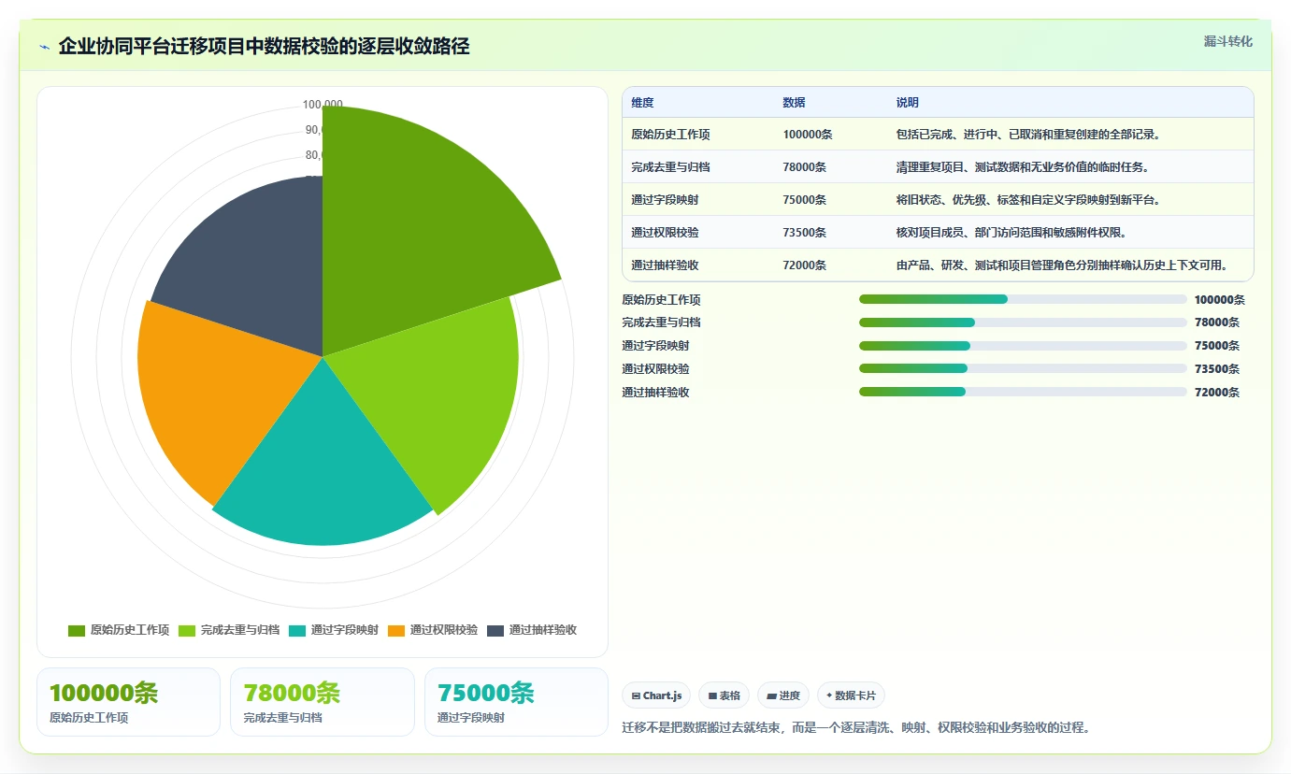Viewport: 1291px width, 774px height.
Task: Select table row 原始历史工作项
Action: (938, 135)
